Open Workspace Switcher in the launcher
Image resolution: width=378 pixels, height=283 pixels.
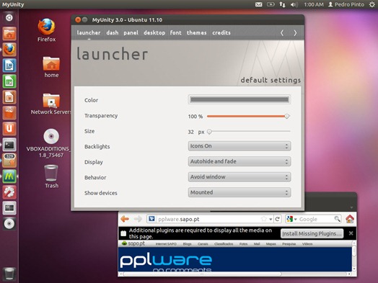point(9,208)
